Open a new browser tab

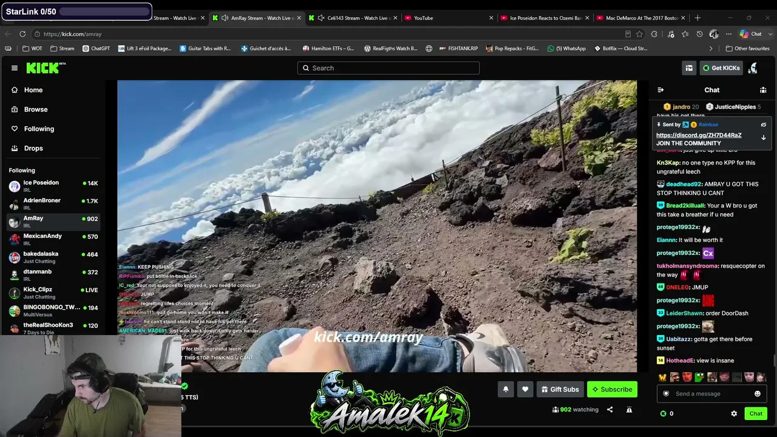click(x=697, y=18)
